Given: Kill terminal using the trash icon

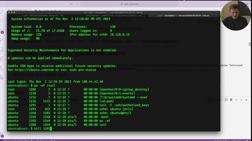Looking at the screenshot, I should point(231,100).
